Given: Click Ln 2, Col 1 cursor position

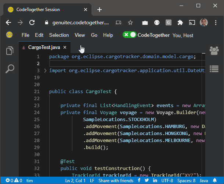Looking at the screenshot, I should coord(75,181).
